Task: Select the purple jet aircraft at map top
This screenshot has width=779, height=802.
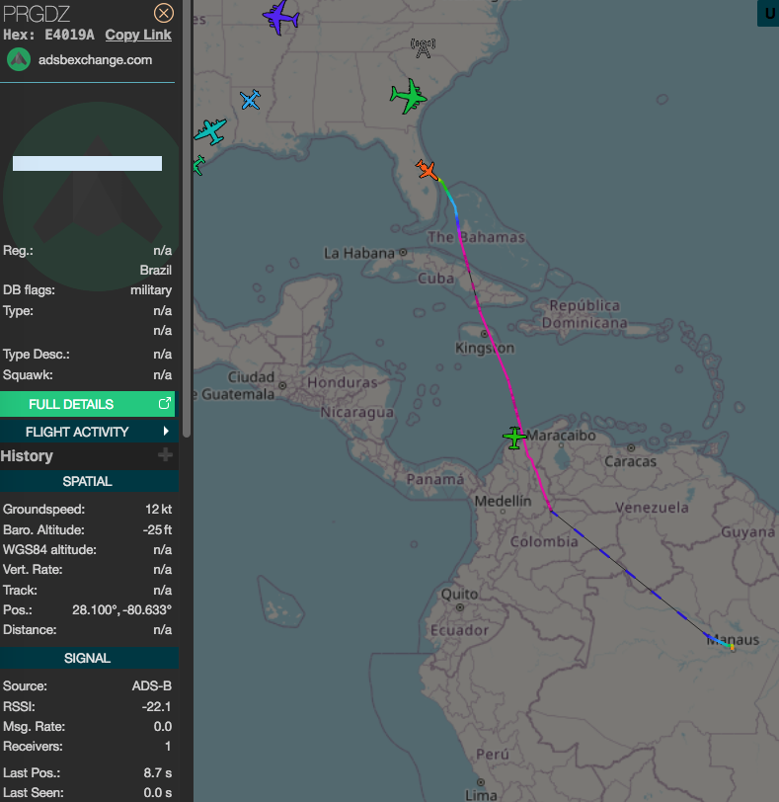Action: pyautogui.click(x=280, y=17)
